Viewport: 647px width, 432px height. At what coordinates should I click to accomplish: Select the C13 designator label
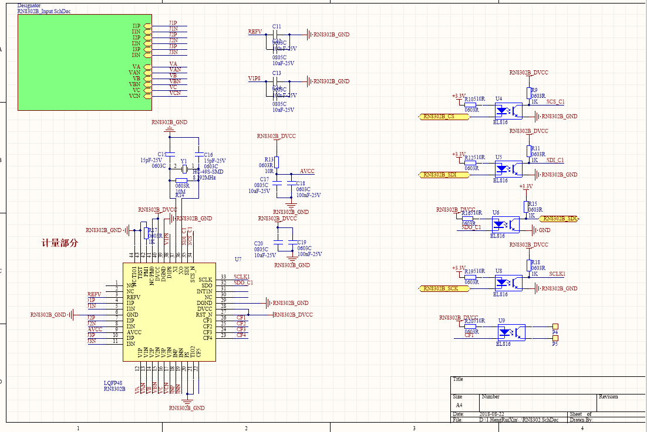277,73
